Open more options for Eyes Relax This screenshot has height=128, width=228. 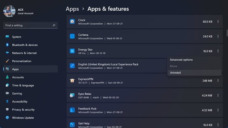218,95
